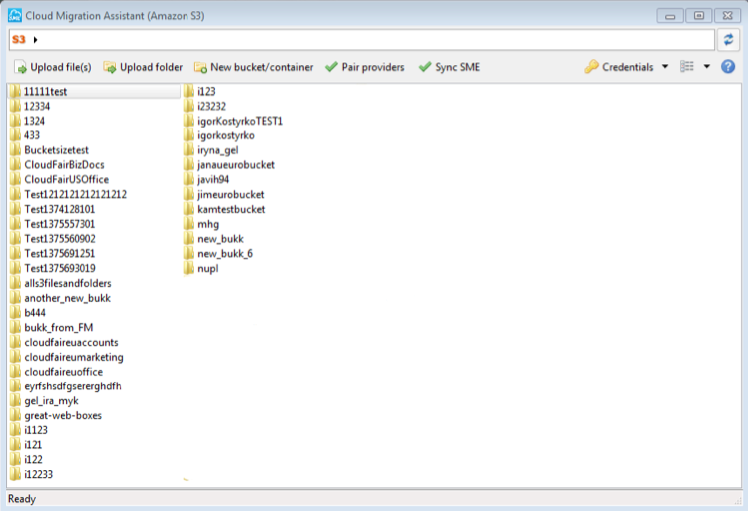Select the new_bukk_6 bucket
Image resolution: width=748 pixels, height=511 pixels.
point(225,253)
